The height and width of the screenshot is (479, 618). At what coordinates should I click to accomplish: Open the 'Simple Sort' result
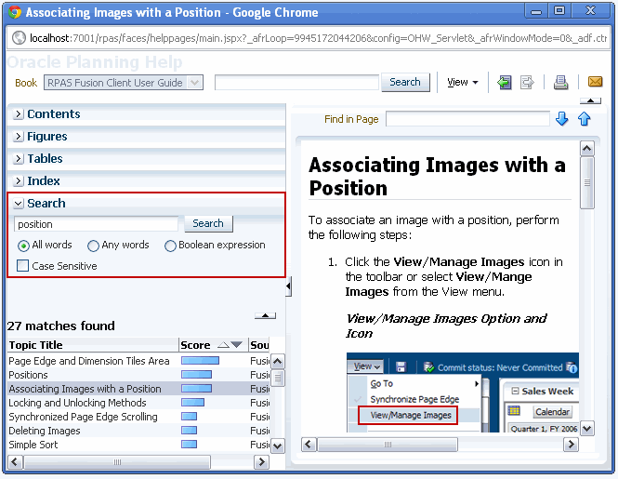(33, 445)
